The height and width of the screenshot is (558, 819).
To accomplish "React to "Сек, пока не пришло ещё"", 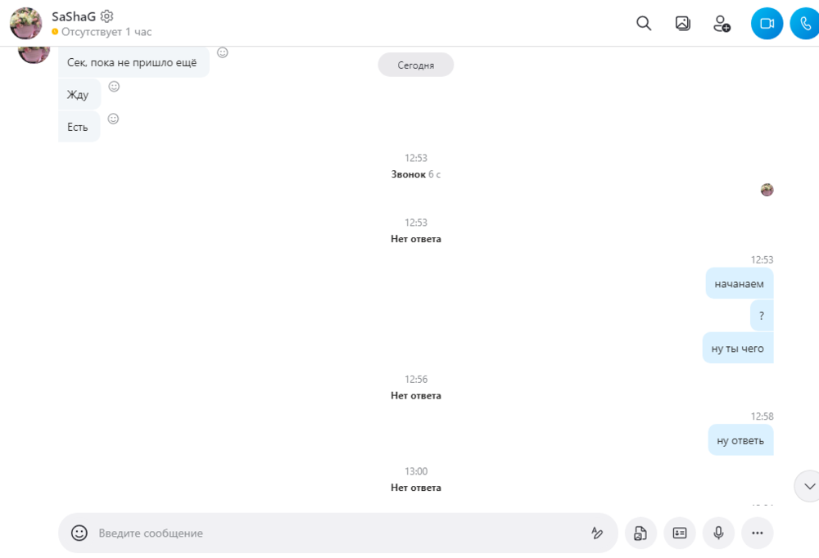I will click(x=223, y=52).
